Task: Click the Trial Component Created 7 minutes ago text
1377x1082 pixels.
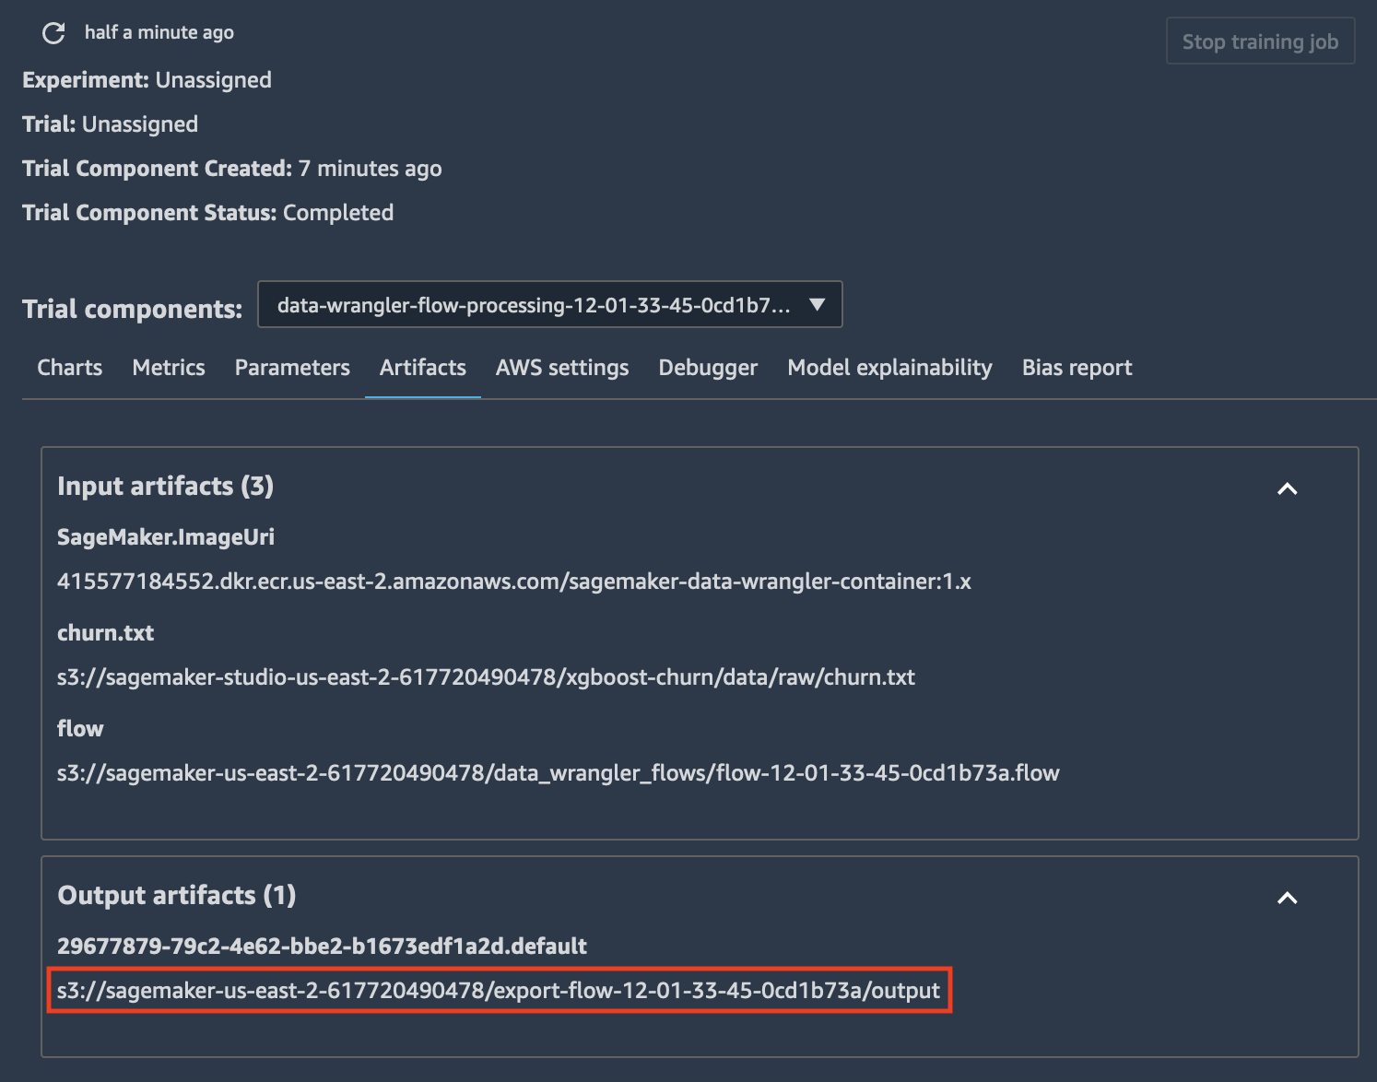Action: click(232, 169)
